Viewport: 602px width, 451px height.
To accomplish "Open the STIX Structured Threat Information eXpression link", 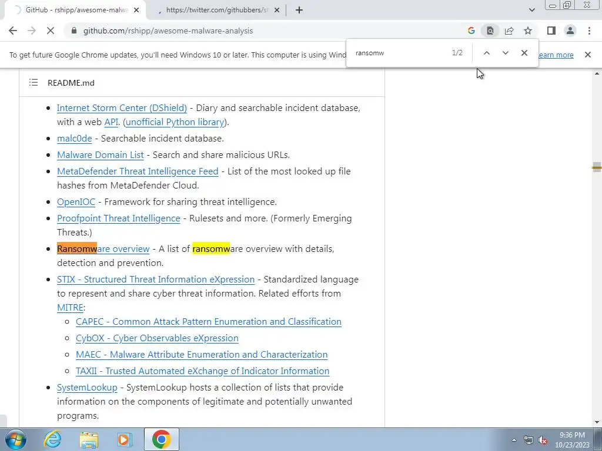I will pos(155,279).
